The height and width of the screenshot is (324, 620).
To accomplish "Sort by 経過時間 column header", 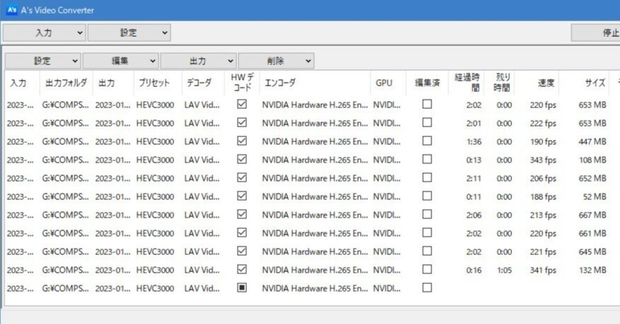I will [x=467, y=83].
